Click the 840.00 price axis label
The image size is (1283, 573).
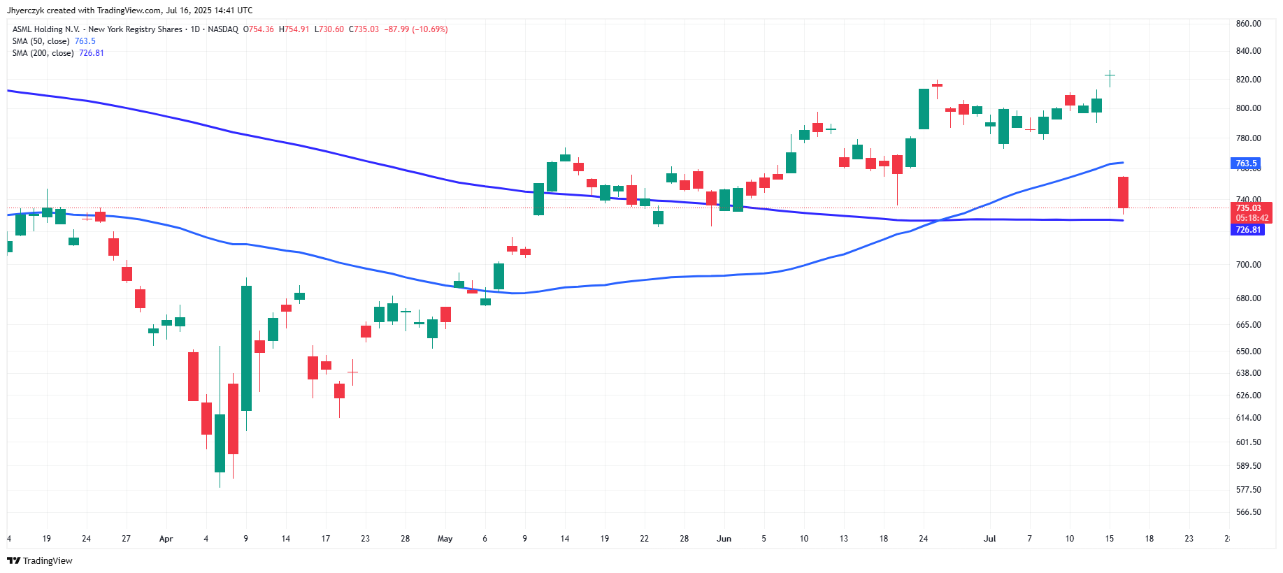(1248, 51)
